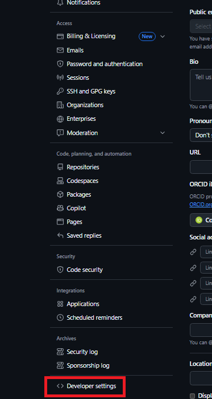This screenshot has width=212, height=399.
Task: Open the Pronouns dropdown
Action: coord(201,135)
